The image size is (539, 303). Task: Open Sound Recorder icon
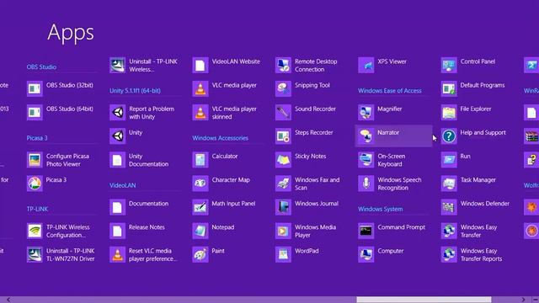[x=283, y=112]
